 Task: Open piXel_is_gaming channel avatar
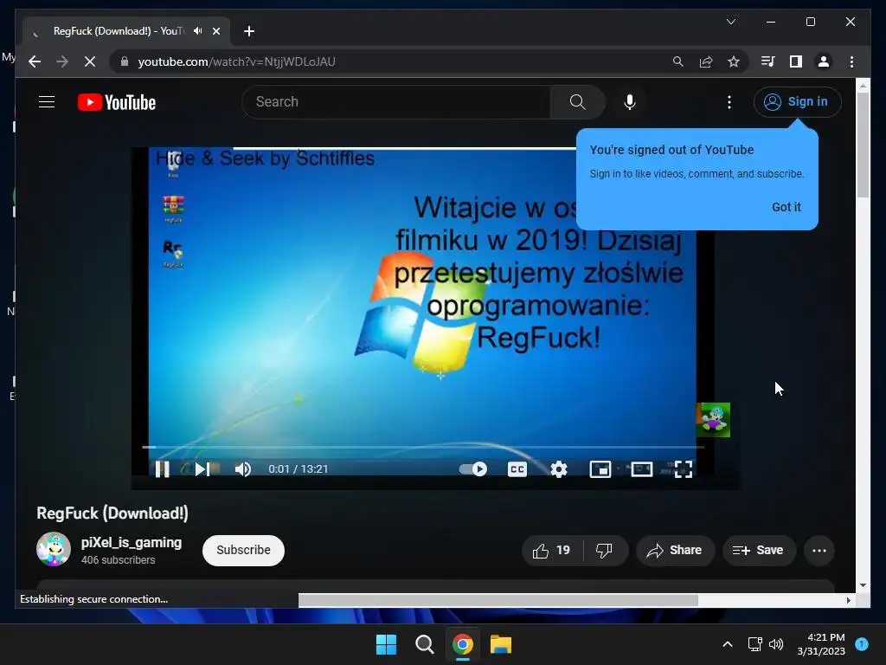(x=53, y=549)
